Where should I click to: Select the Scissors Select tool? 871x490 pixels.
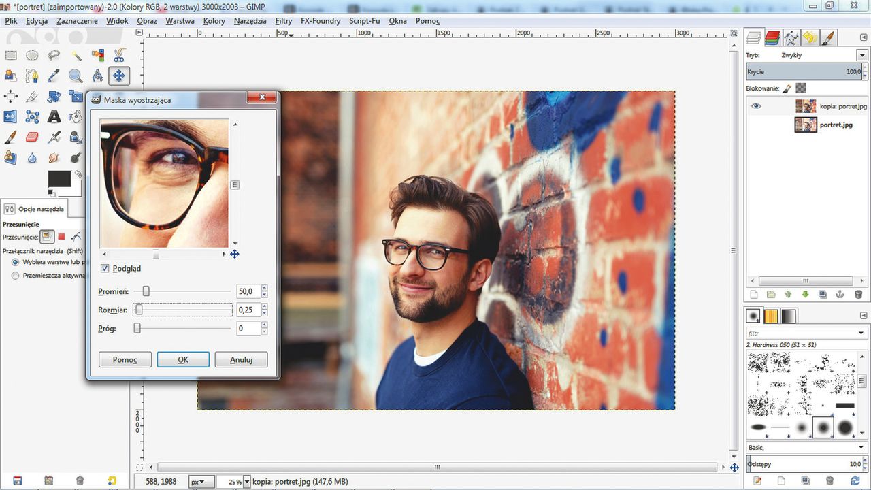(x=119, y=55)
